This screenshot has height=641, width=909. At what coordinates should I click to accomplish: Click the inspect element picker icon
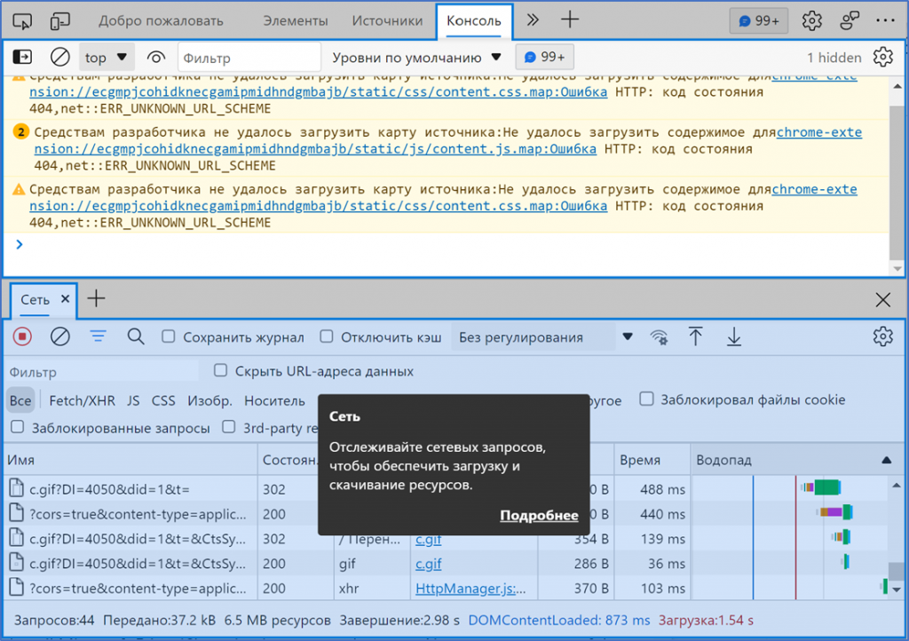(24, 21)
